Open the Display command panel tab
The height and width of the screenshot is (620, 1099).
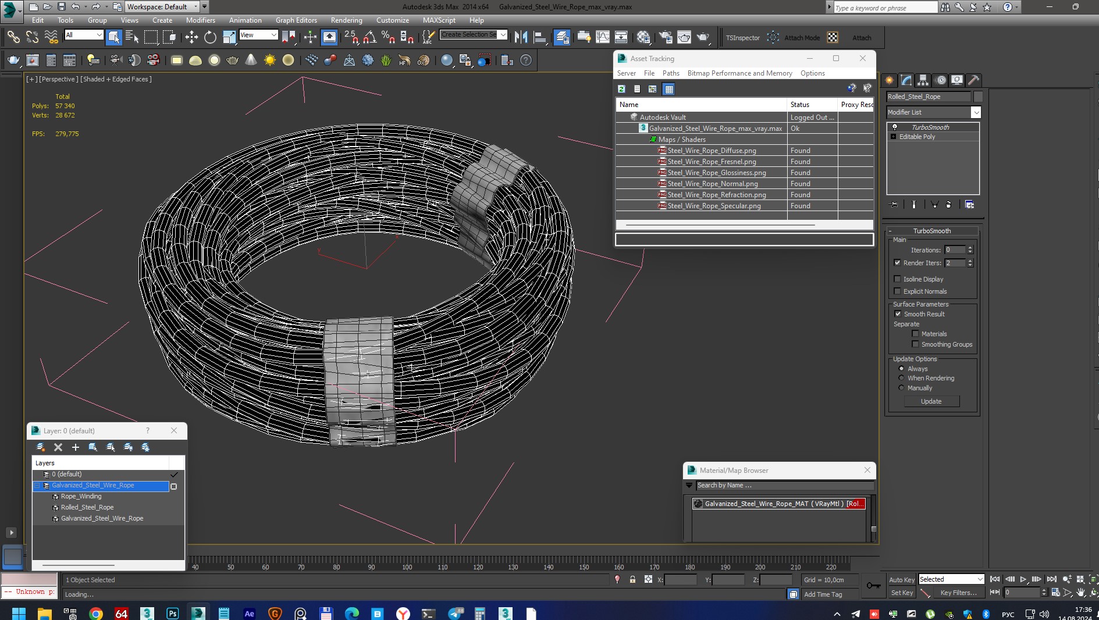pyautogui.click(x=957, y=80)
